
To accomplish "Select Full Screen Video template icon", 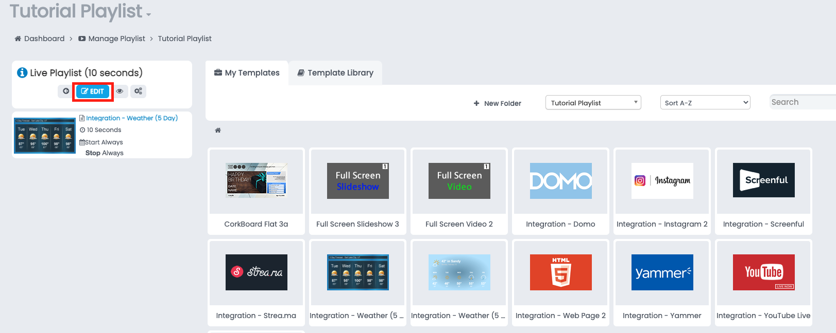I will pyautogui.click(x=459, y=181).
